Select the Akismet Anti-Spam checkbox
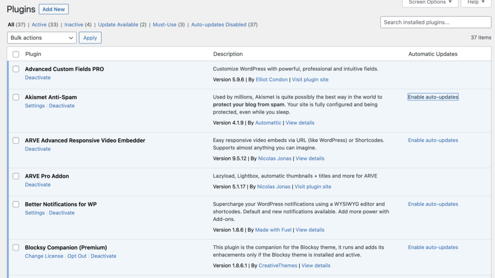 pos(16,97)
